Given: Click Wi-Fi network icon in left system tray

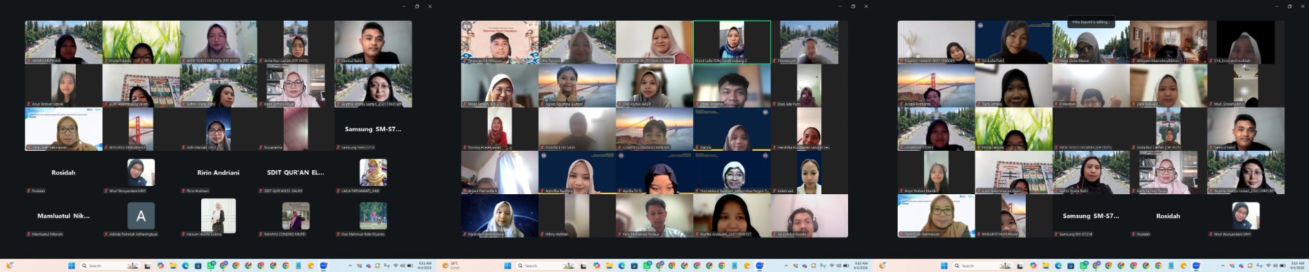Looking at the screenshot, I should 395,266.
